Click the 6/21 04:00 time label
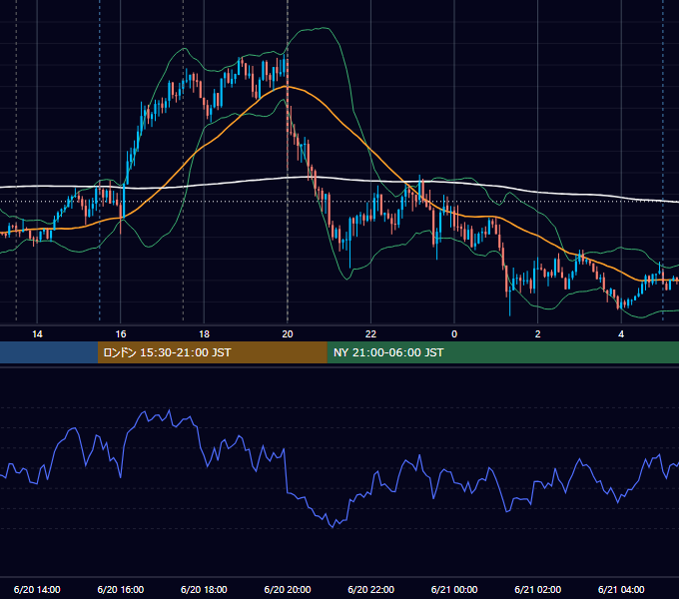Viewport: 679px width, 599px height. [621, 589]
